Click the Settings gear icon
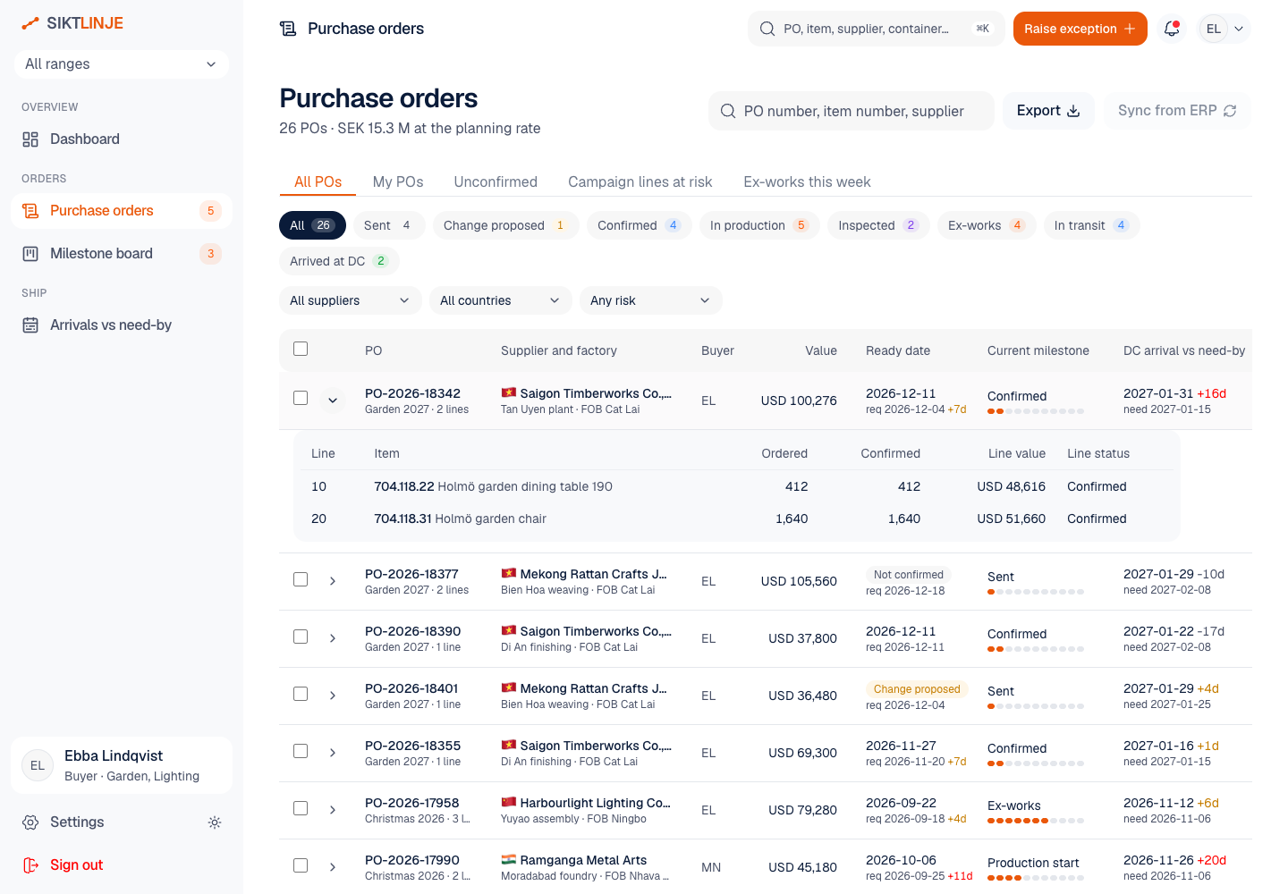The width and height of the screenshot is (1288, 894). click(30, 822)
